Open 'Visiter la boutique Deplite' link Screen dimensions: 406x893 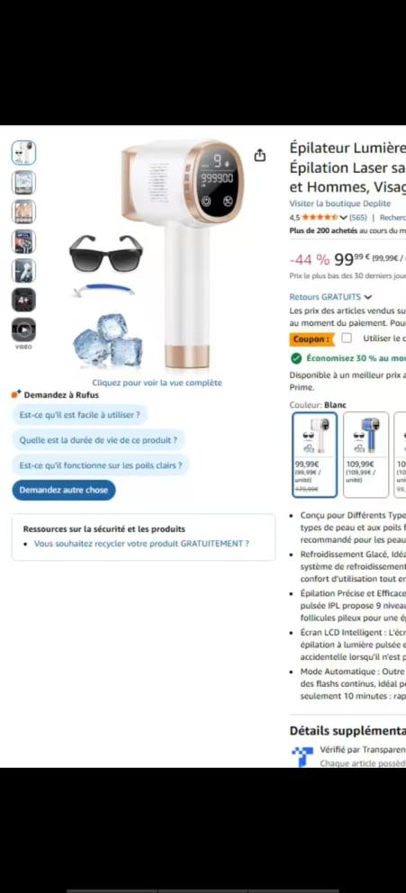[340, 203]
